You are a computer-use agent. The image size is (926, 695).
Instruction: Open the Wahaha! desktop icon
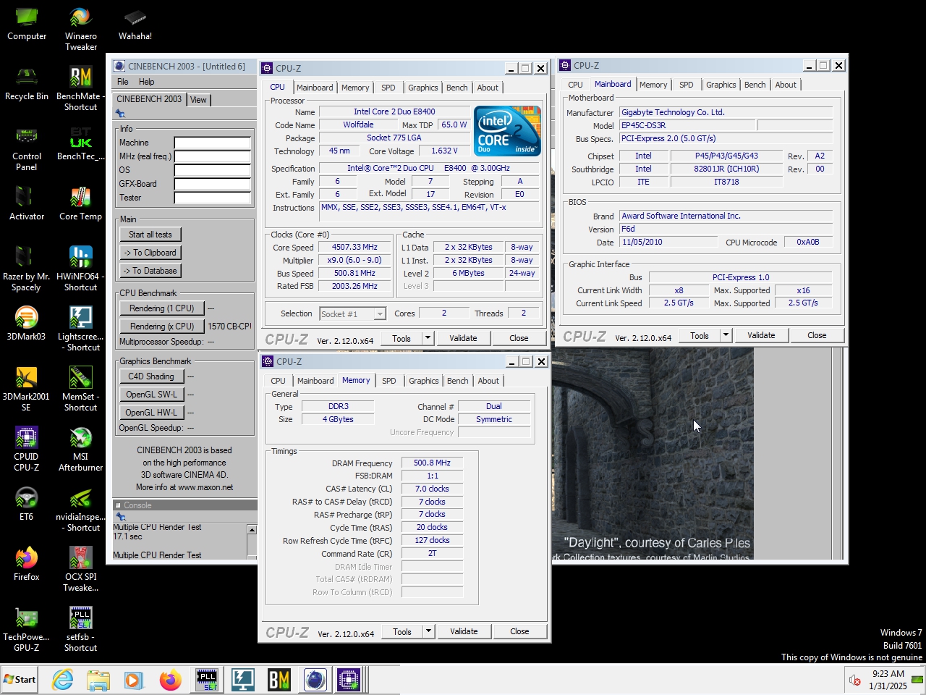click(135, 23)
